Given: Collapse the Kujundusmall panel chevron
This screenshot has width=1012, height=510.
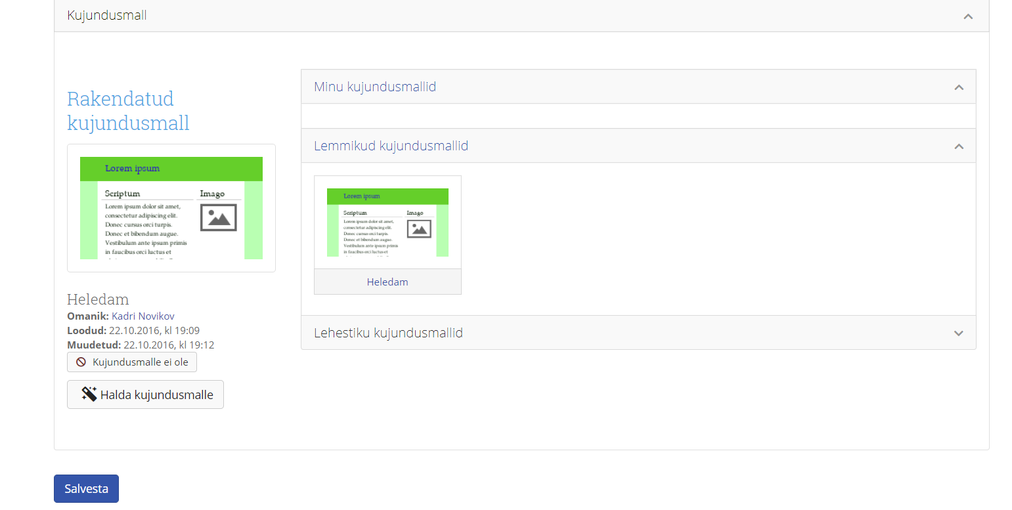Looking at the screenshot, I should tap(968, 16).
